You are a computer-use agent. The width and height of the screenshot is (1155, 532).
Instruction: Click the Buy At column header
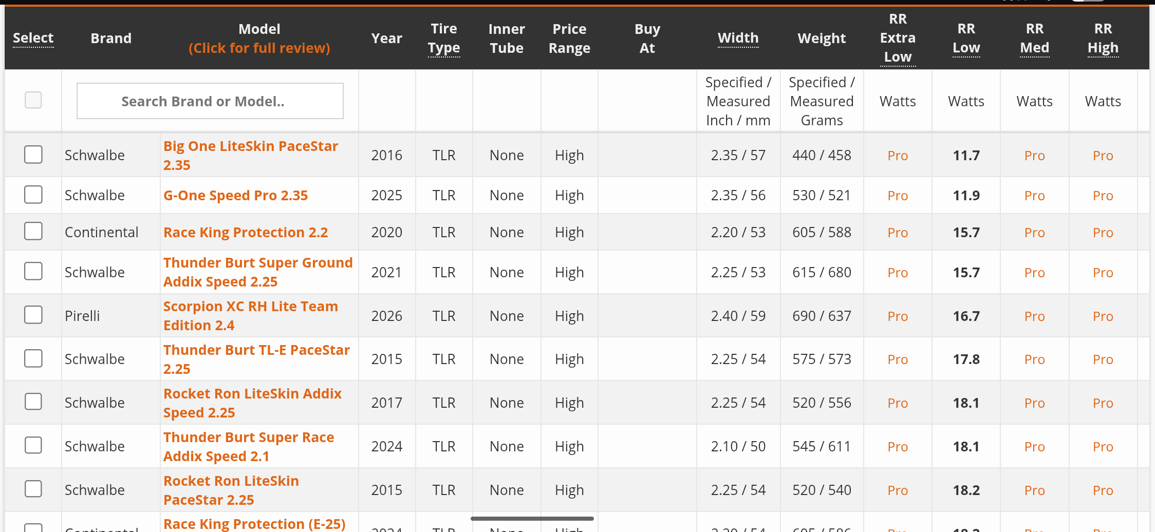tap(647, 39)
